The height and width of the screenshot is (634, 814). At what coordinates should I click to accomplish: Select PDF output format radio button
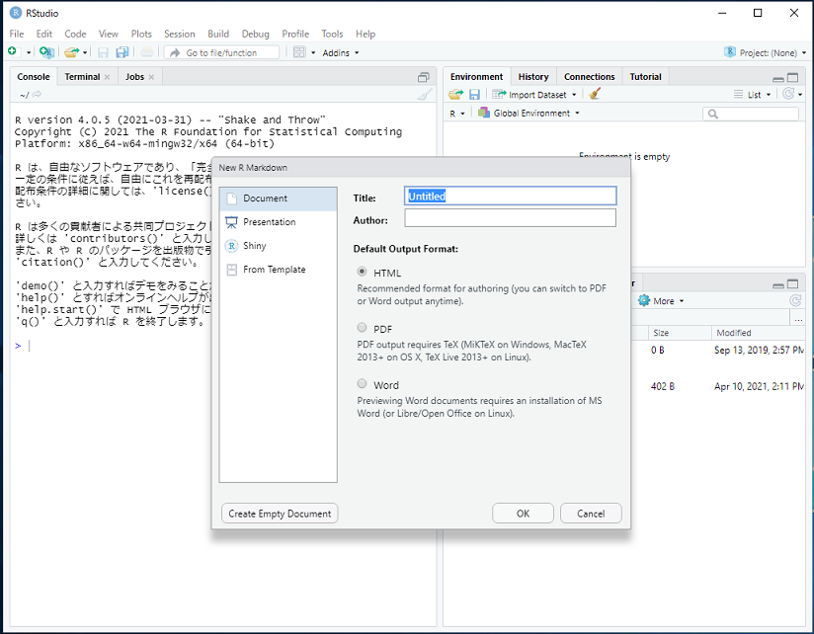363,328
